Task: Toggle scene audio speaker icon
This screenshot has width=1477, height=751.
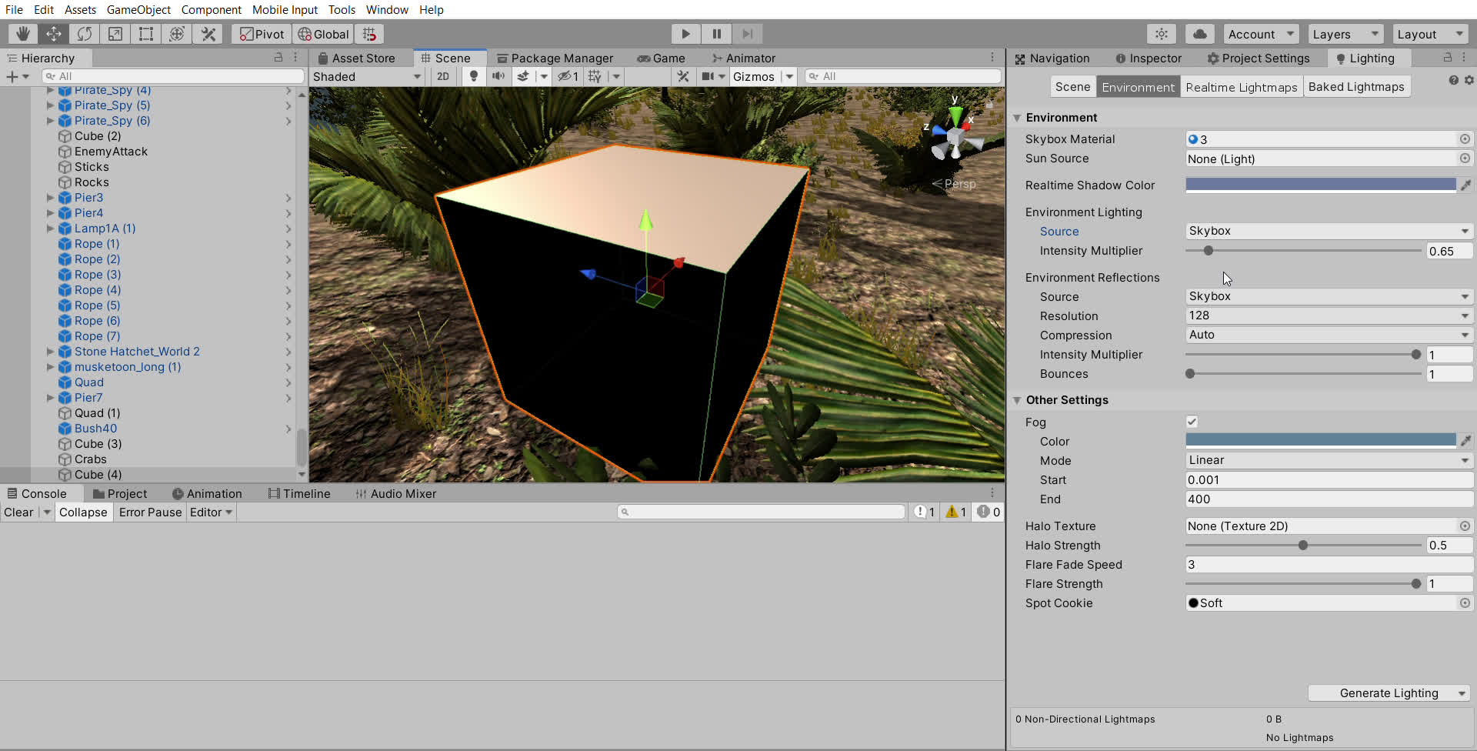Action: 498,76
